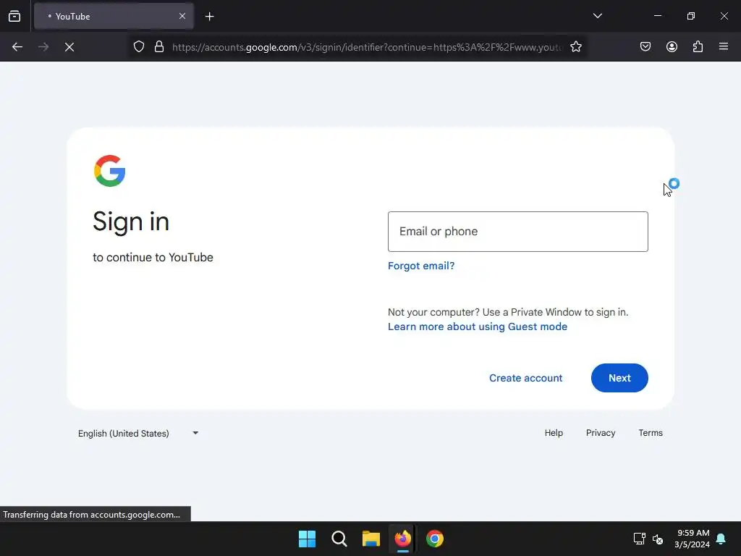
Task: Close the YouTube tab
Action: click(182, 16)
